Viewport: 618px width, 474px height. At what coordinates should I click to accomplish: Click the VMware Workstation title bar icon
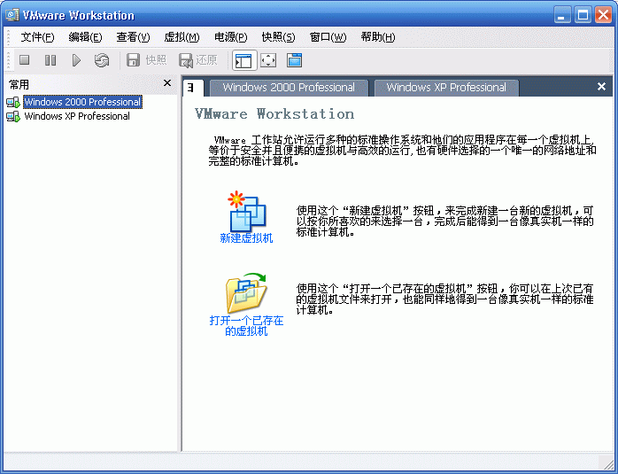12,14
